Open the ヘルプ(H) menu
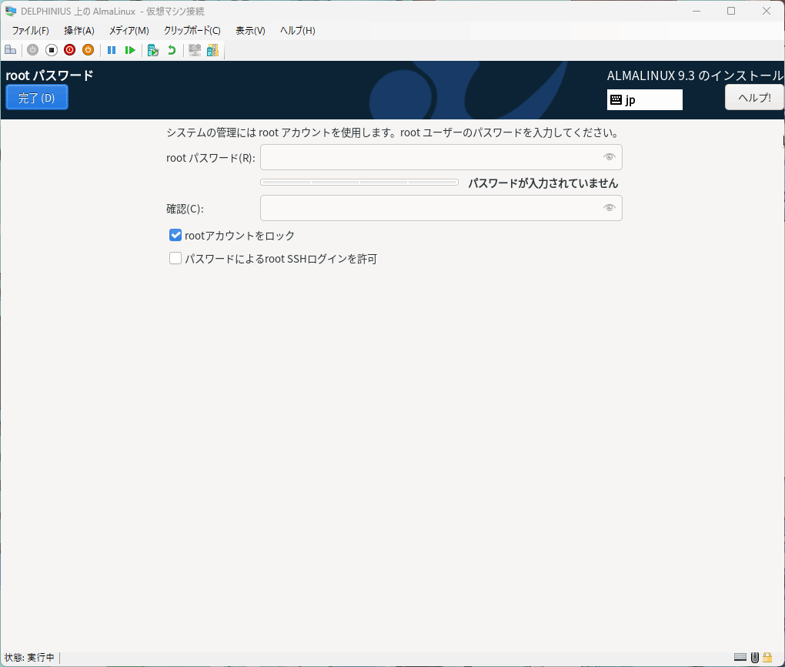This screenshot has height=667, width=785. 297,31
